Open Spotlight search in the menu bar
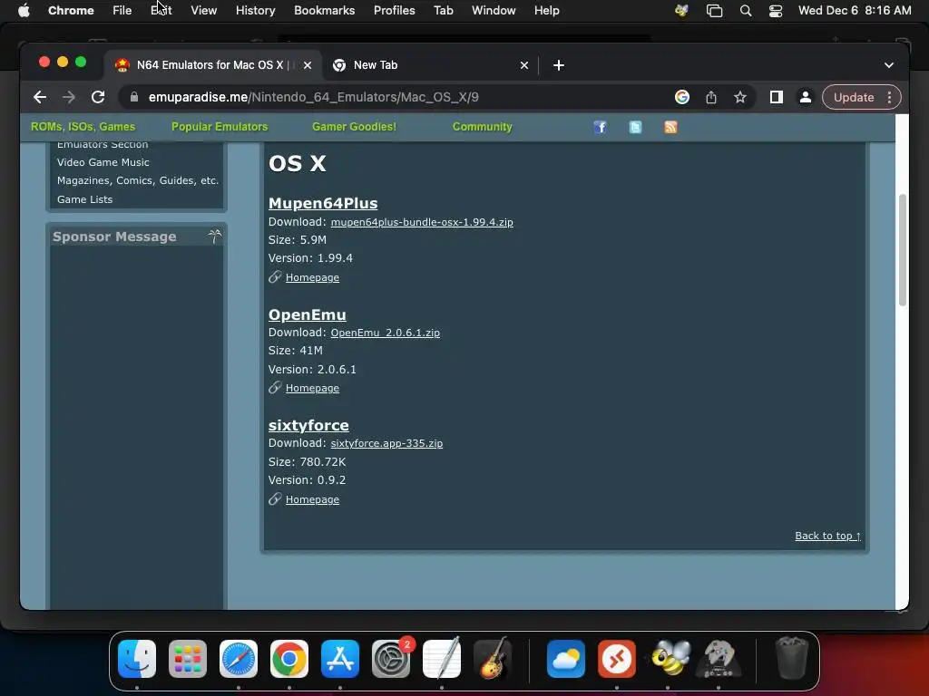This screenshot has height=696, width=929. [x=746, y=11]
